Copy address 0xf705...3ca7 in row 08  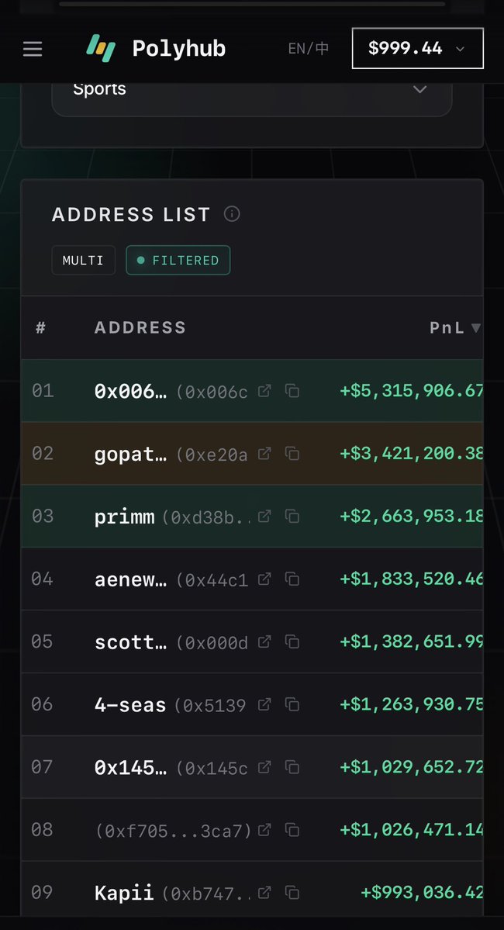pos(292,830)
